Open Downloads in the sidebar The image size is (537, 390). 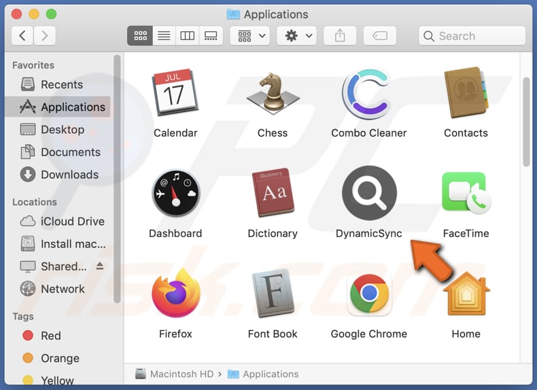[x=58, y=175]
